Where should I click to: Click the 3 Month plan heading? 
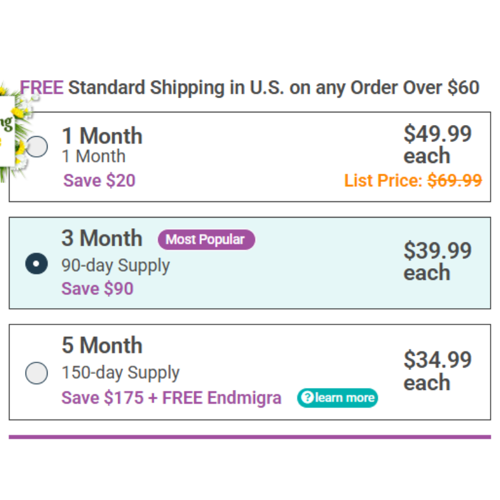click(x=102, y=238)
